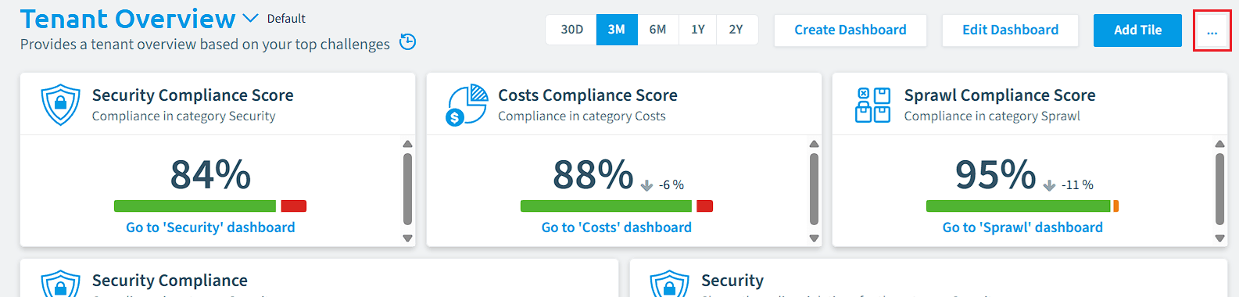Click the 'Sprawl Compliance Score' tile heading
This screenshot has width=1239, height=297.
[x=1000, y=95]
